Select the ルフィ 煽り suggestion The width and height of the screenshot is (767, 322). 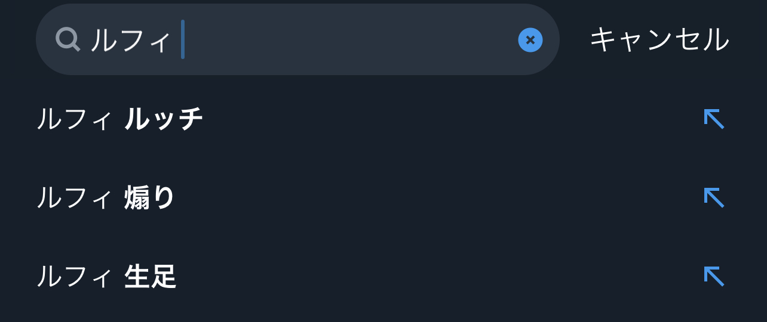(106, 198)
